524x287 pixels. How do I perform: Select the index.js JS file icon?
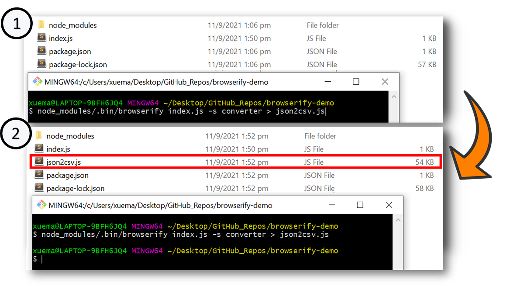41,38
